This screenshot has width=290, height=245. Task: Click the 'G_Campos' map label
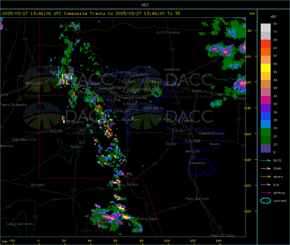click(x=218, y=94)
